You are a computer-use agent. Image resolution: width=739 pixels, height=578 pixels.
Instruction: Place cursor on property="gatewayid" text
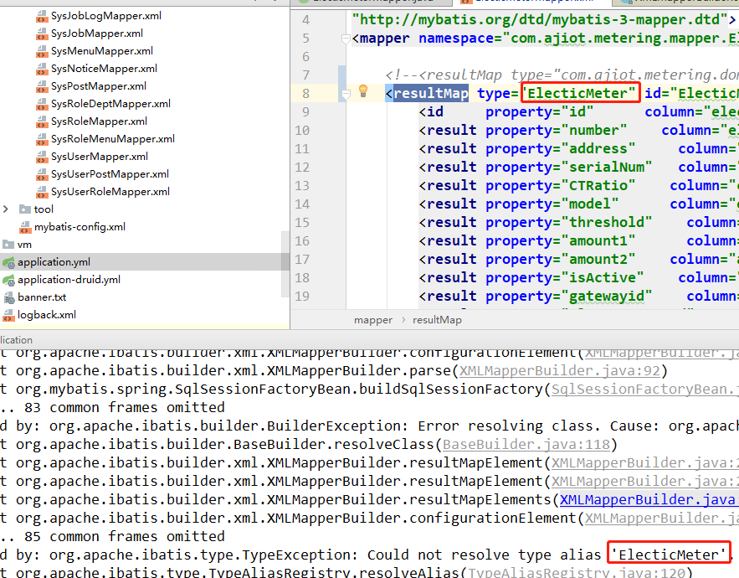click(569, 296)
